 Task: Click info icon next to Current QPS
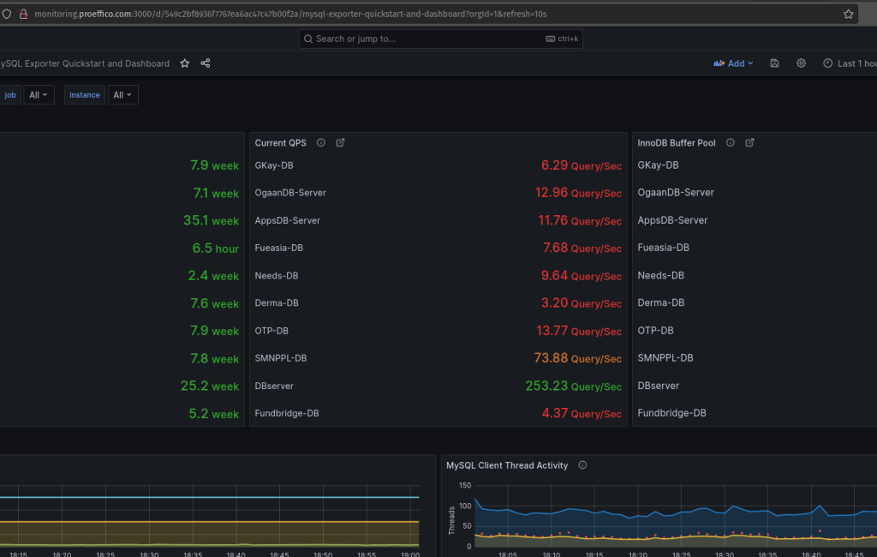pos(321,143)
